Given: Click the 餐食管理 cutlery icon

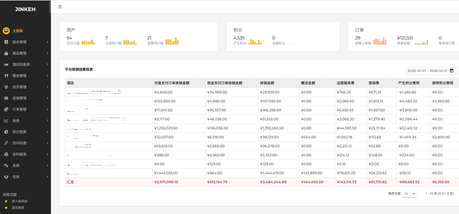Looking at the screenshot, I should (x=6, y=76).
